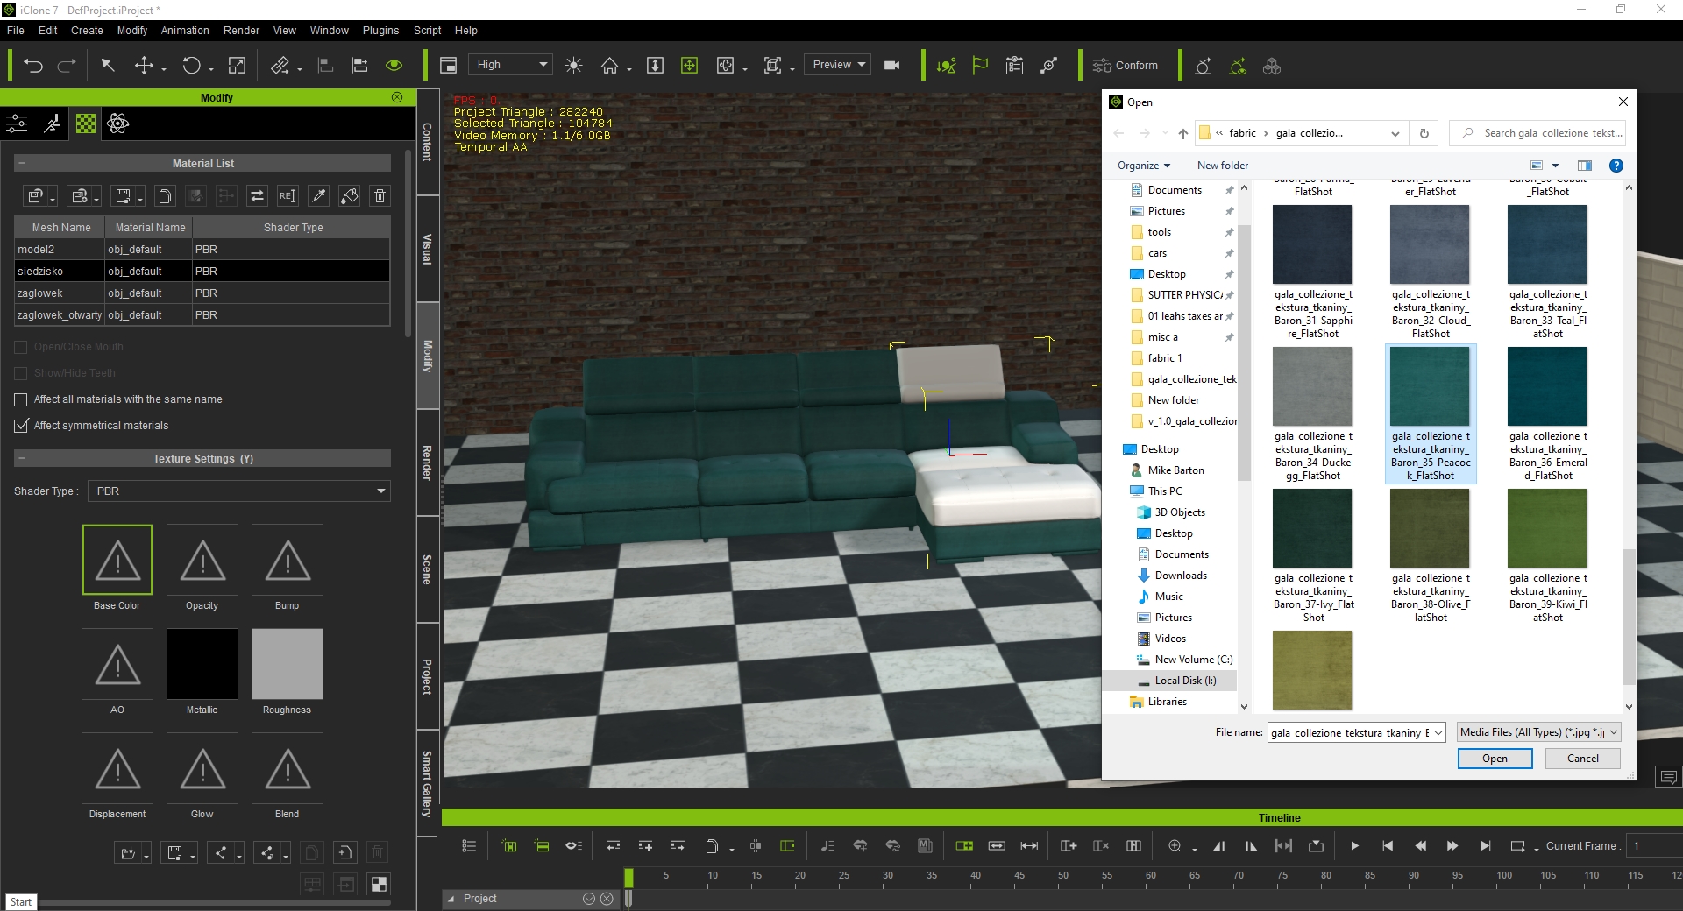Screen dimensions: 1683x911
Task: Expand the File name history dropdown
Action: coord(1438,733)
